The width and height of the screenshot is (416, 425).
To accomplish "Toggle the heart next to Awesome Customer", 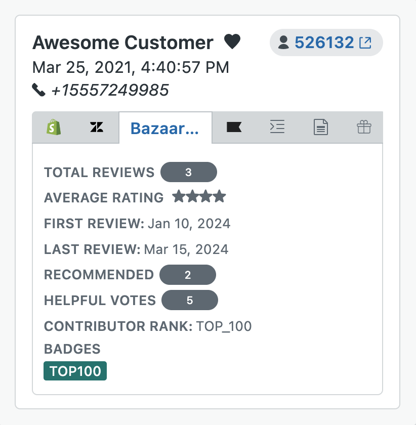I will tap(232, 41).
